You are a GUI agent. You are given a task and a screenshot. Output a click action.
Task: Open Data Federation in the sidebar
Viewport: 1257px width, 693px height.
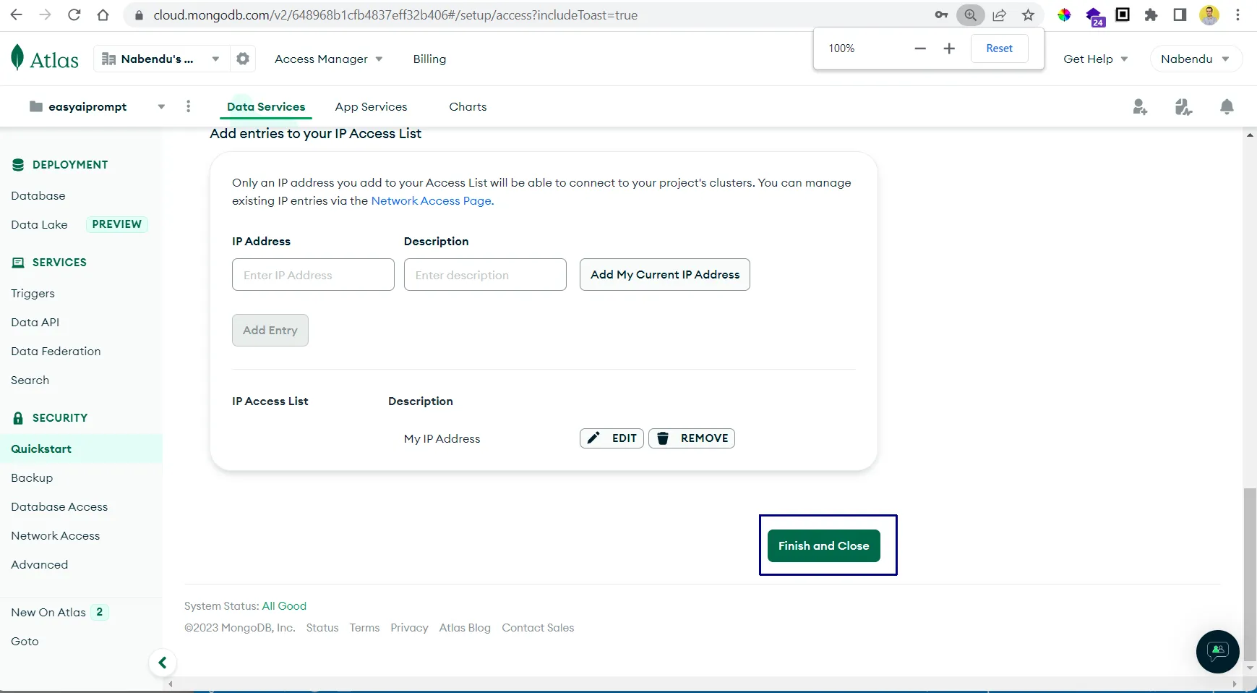56,351
